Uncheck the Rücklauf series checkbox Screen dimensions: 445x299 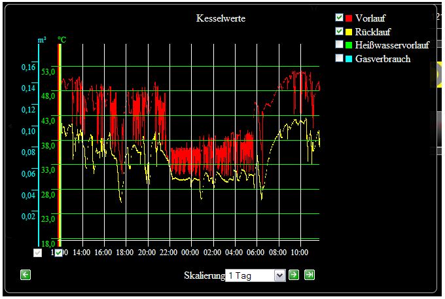[x=339, y=31]
